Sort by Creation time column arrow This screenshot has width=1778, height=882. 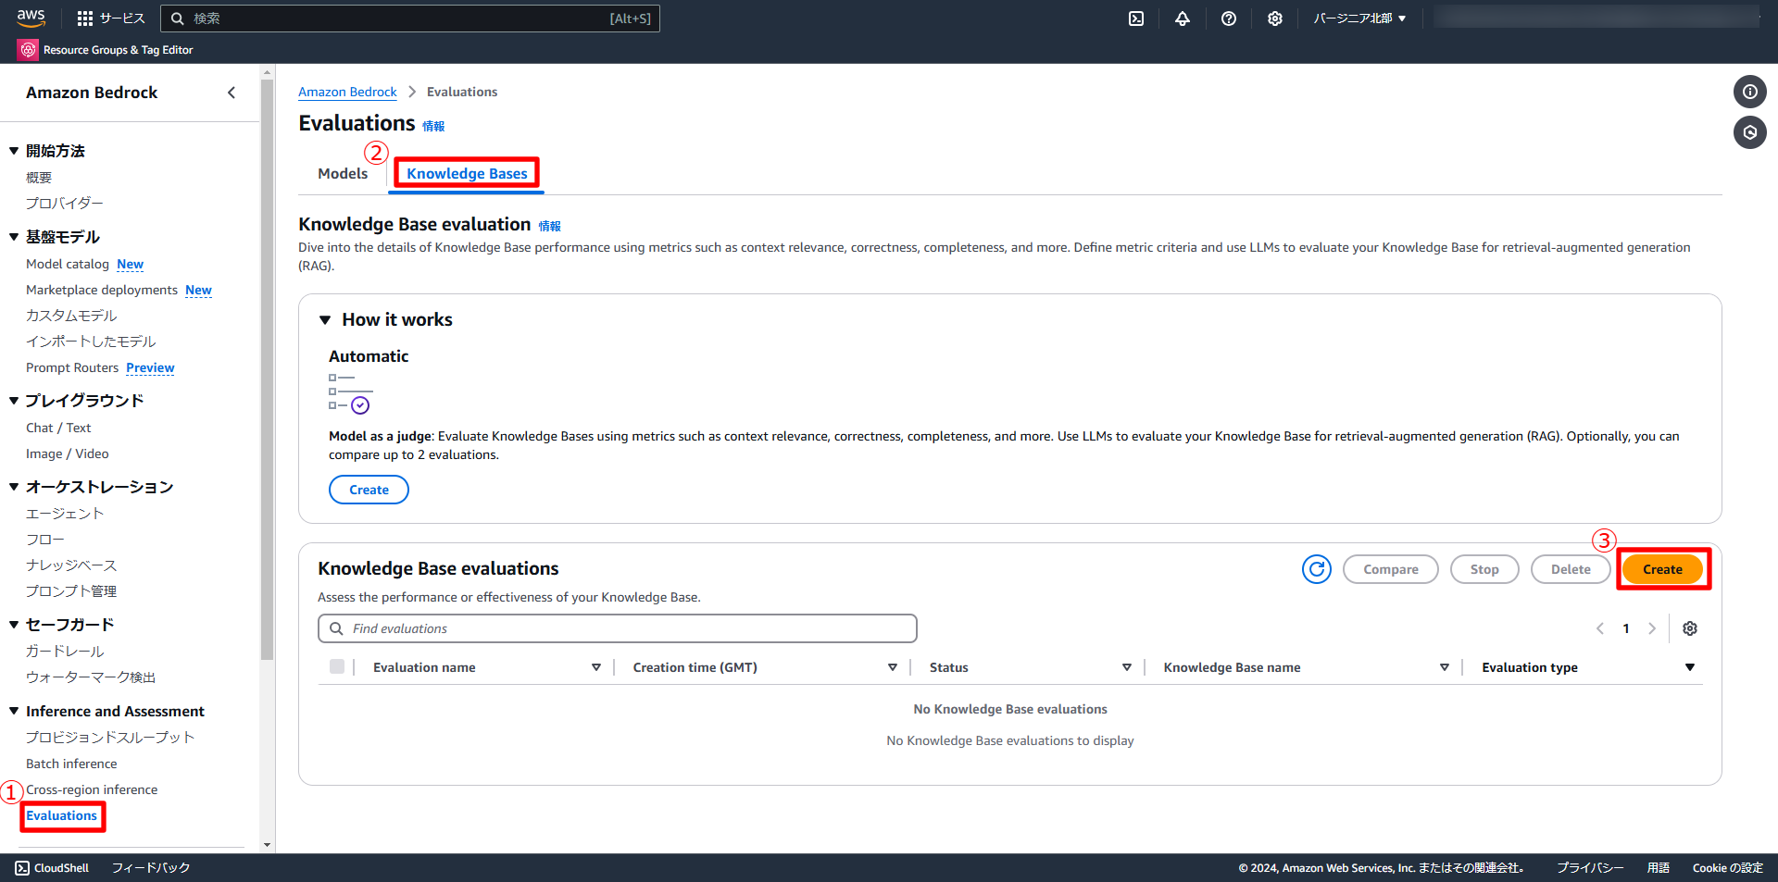point(893,667)
